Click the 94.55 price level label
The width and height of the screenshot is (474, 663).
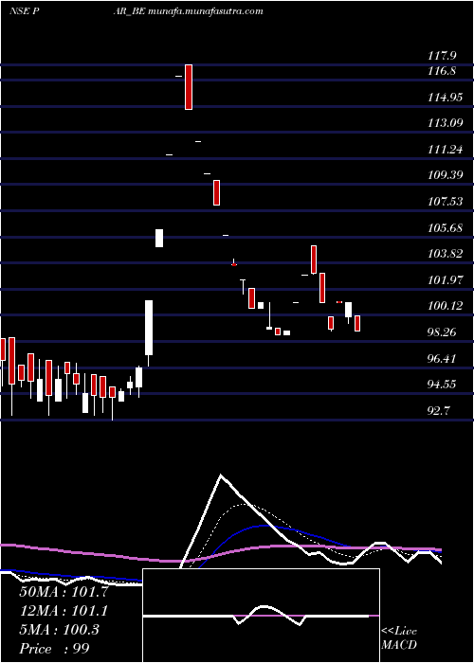click(442, 385)
